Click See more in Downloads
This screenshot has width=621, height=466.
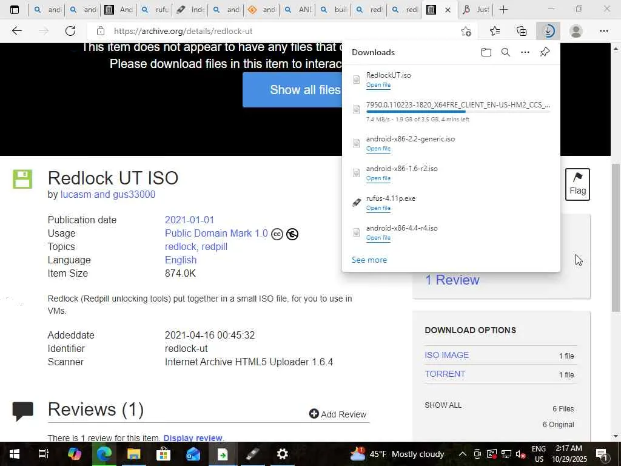(369, 260)
